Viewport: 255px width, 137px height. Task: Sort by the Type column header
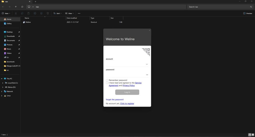coord(92,18)
